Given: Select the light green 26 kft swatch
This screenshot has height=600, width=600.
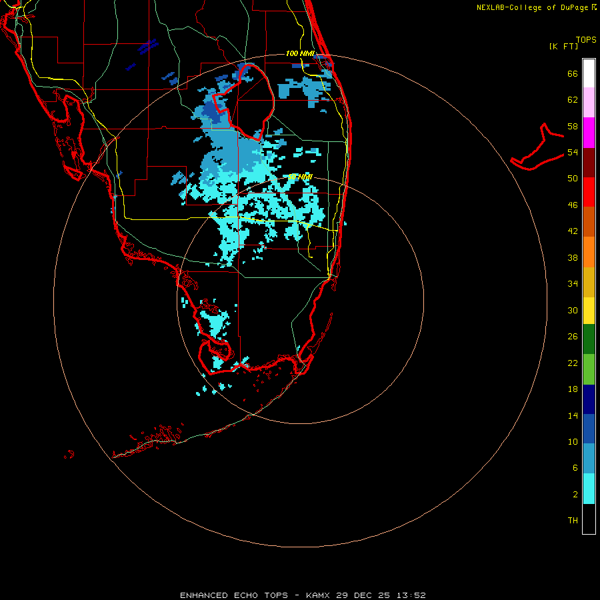Looking at the screenshot, I should [x=589, y=369].
